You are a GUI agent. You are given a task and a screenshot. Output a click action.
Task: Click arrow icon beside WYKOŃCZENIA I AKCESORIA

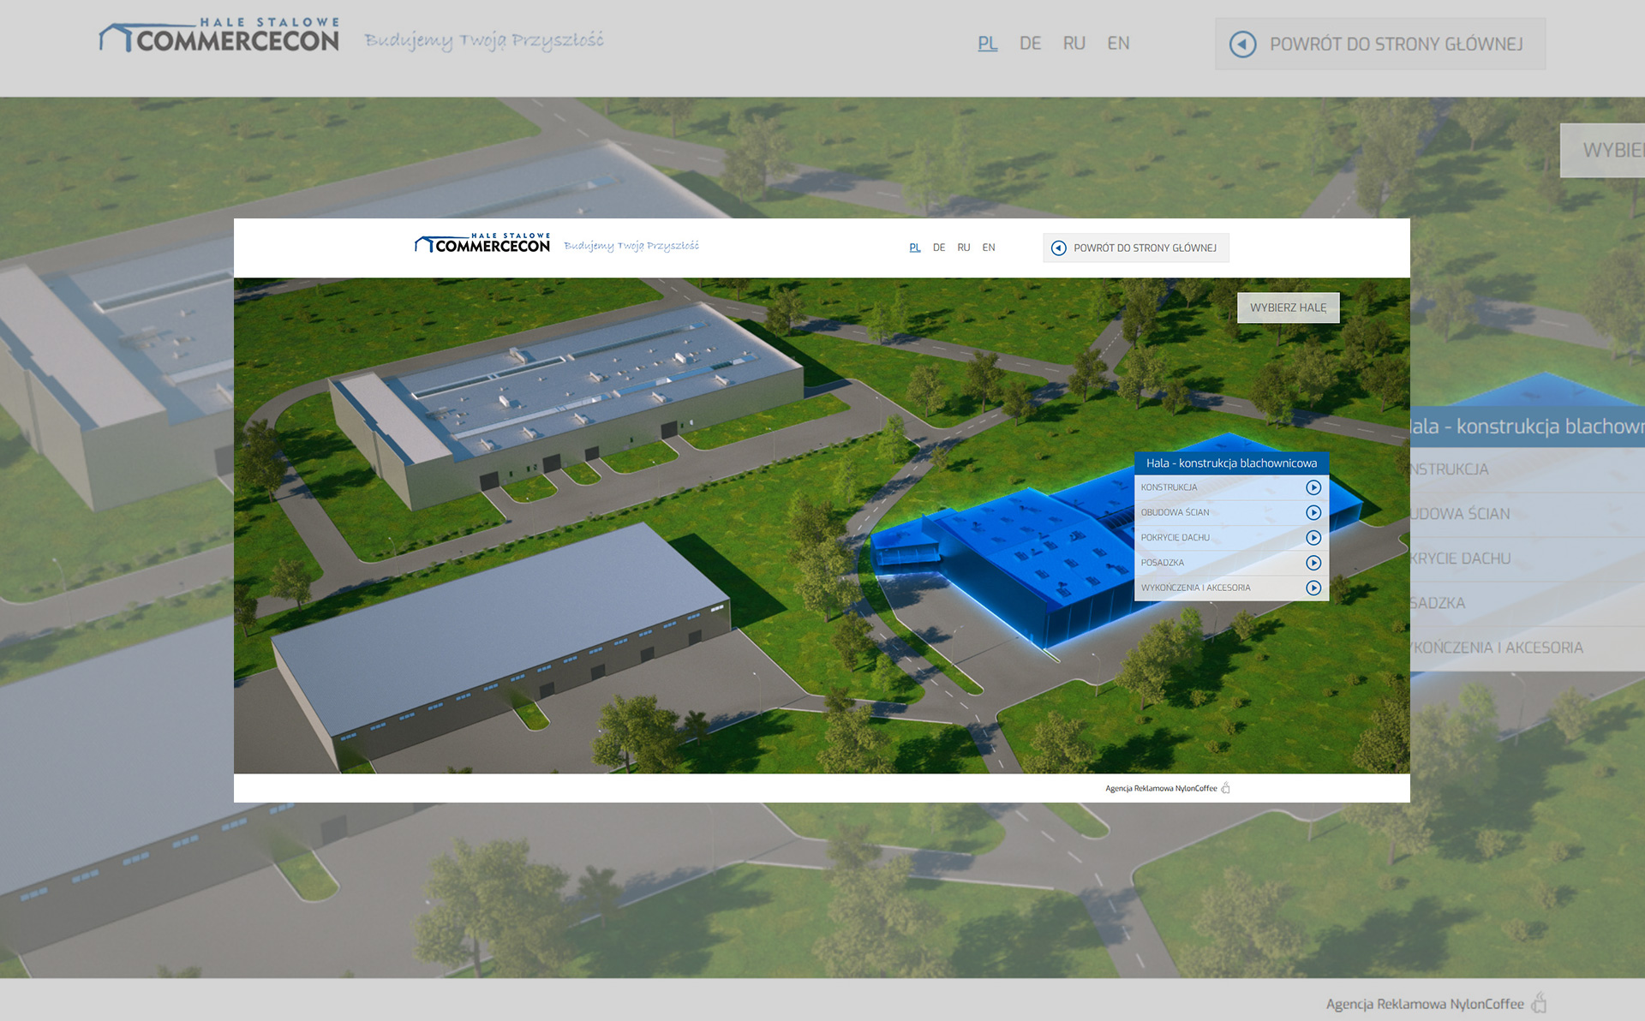point(1313,588)
